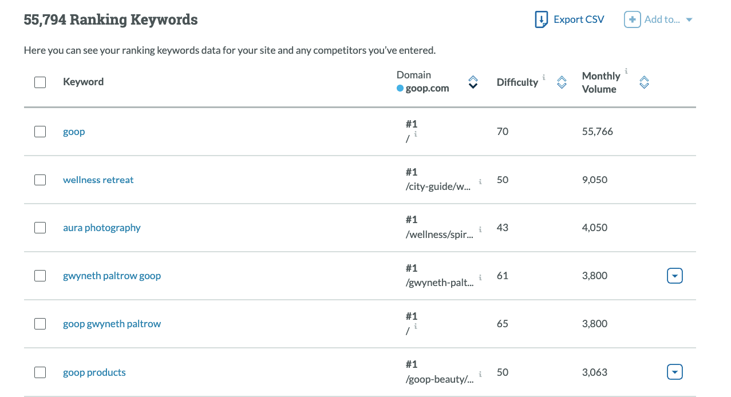Open the goop gwyneth paltrow keyword link
The width and height of the screenshot is (731, 397).
tap(112, 323)
